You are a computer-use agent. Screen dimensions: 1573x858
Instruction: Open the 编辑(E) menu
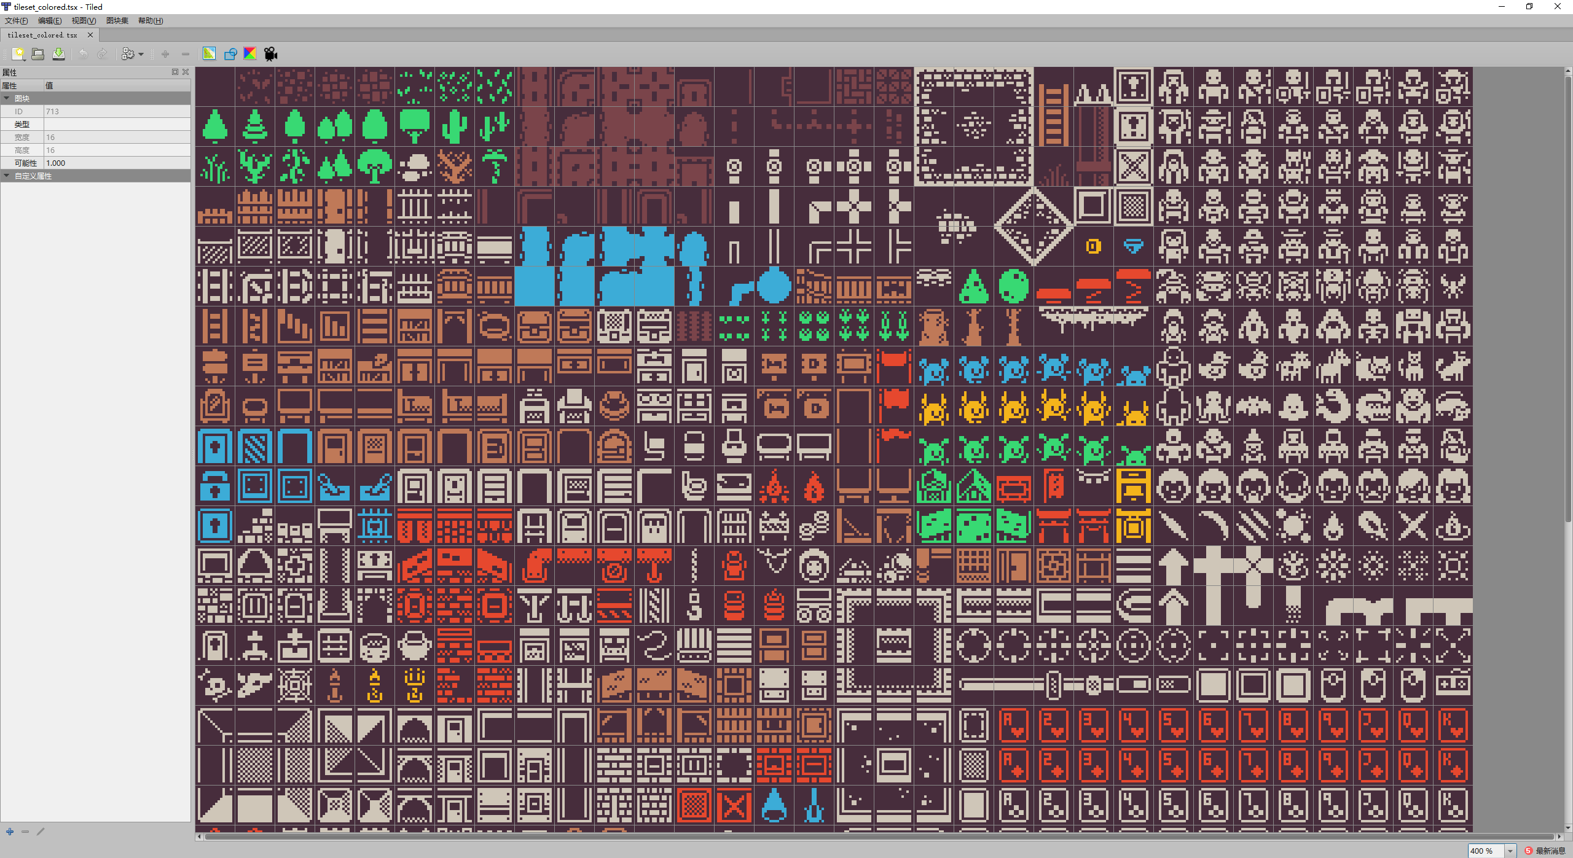pyautogui.click(x=50, y=21)
